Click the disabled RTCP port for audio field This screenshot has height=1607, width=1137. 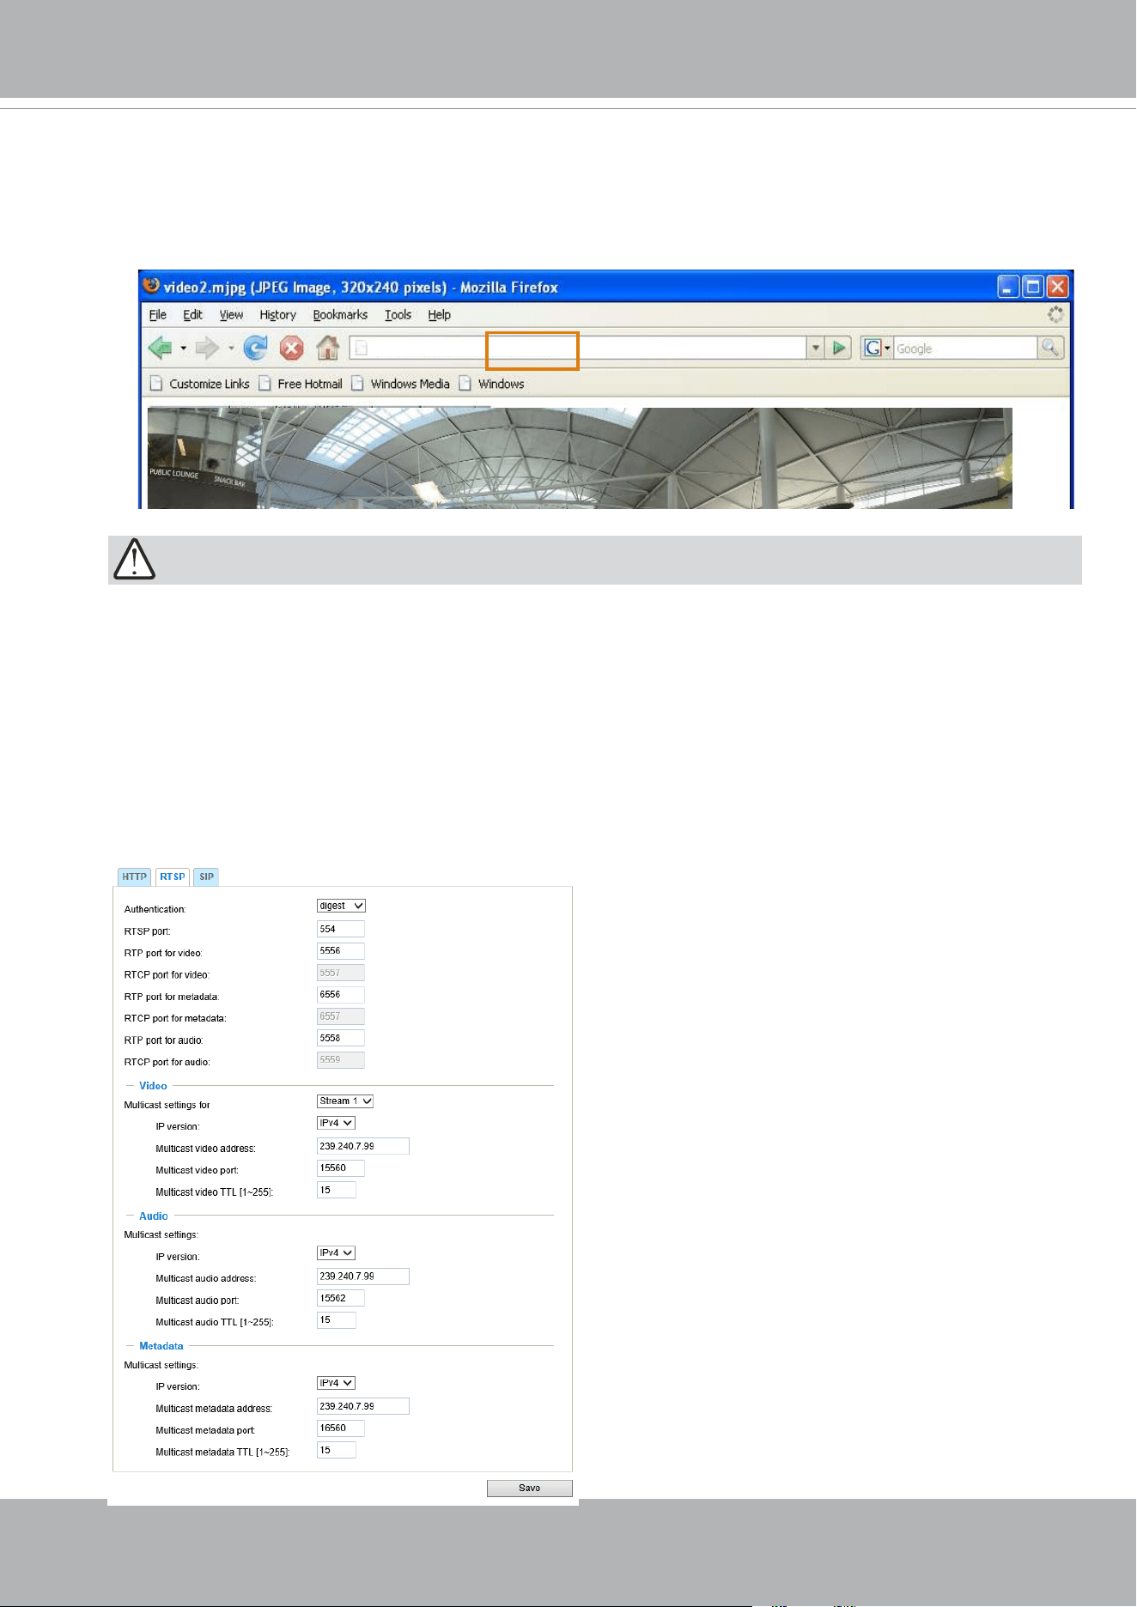(x=341, y=1060)
